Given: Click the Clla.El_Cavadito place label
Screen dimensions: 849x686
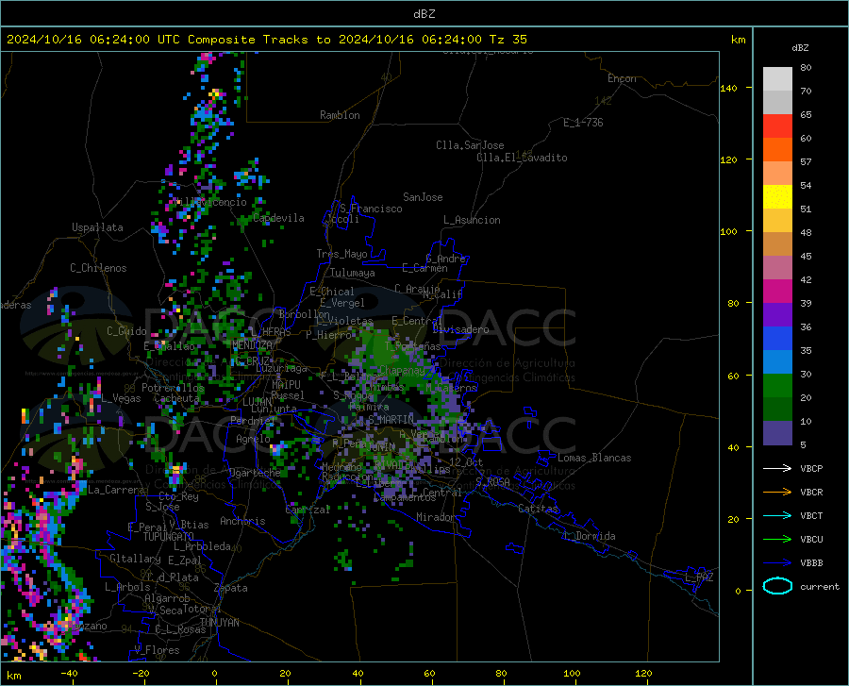Looking at the screenshot, I should [522, 158].
